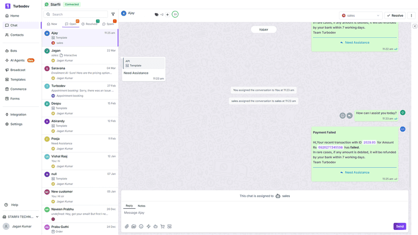Open the Deepu conversation
Screen dimensions: 418x235
pos(80,108)
